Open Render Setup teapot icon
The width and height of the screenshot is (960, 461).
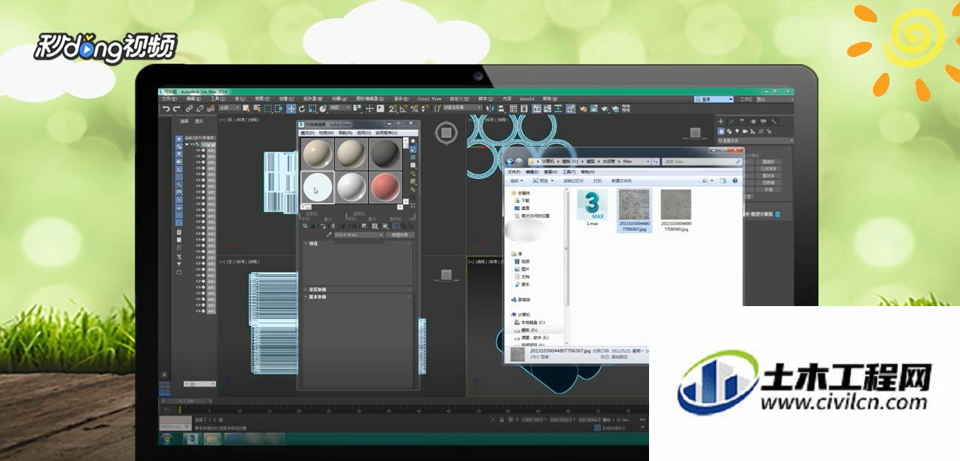pos(583,108)
